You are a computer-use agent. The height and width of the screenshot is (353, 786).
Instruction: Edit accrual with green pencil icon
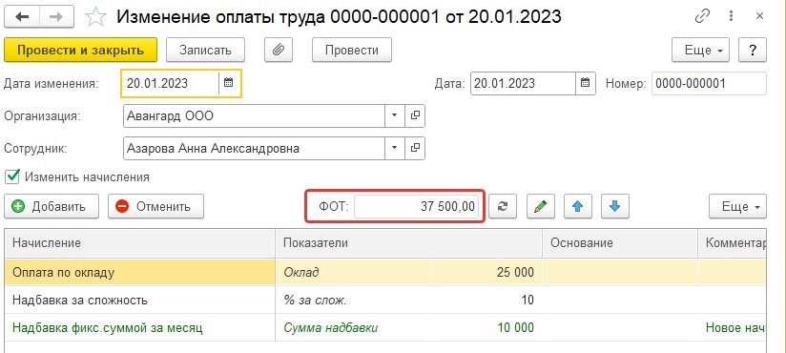click(x=540, y=206)
